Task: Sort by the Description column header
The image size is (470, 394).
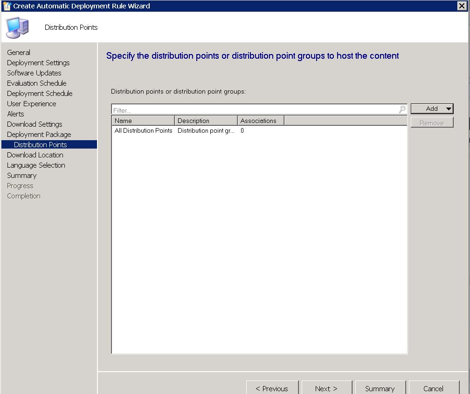Action: (206, 121)
